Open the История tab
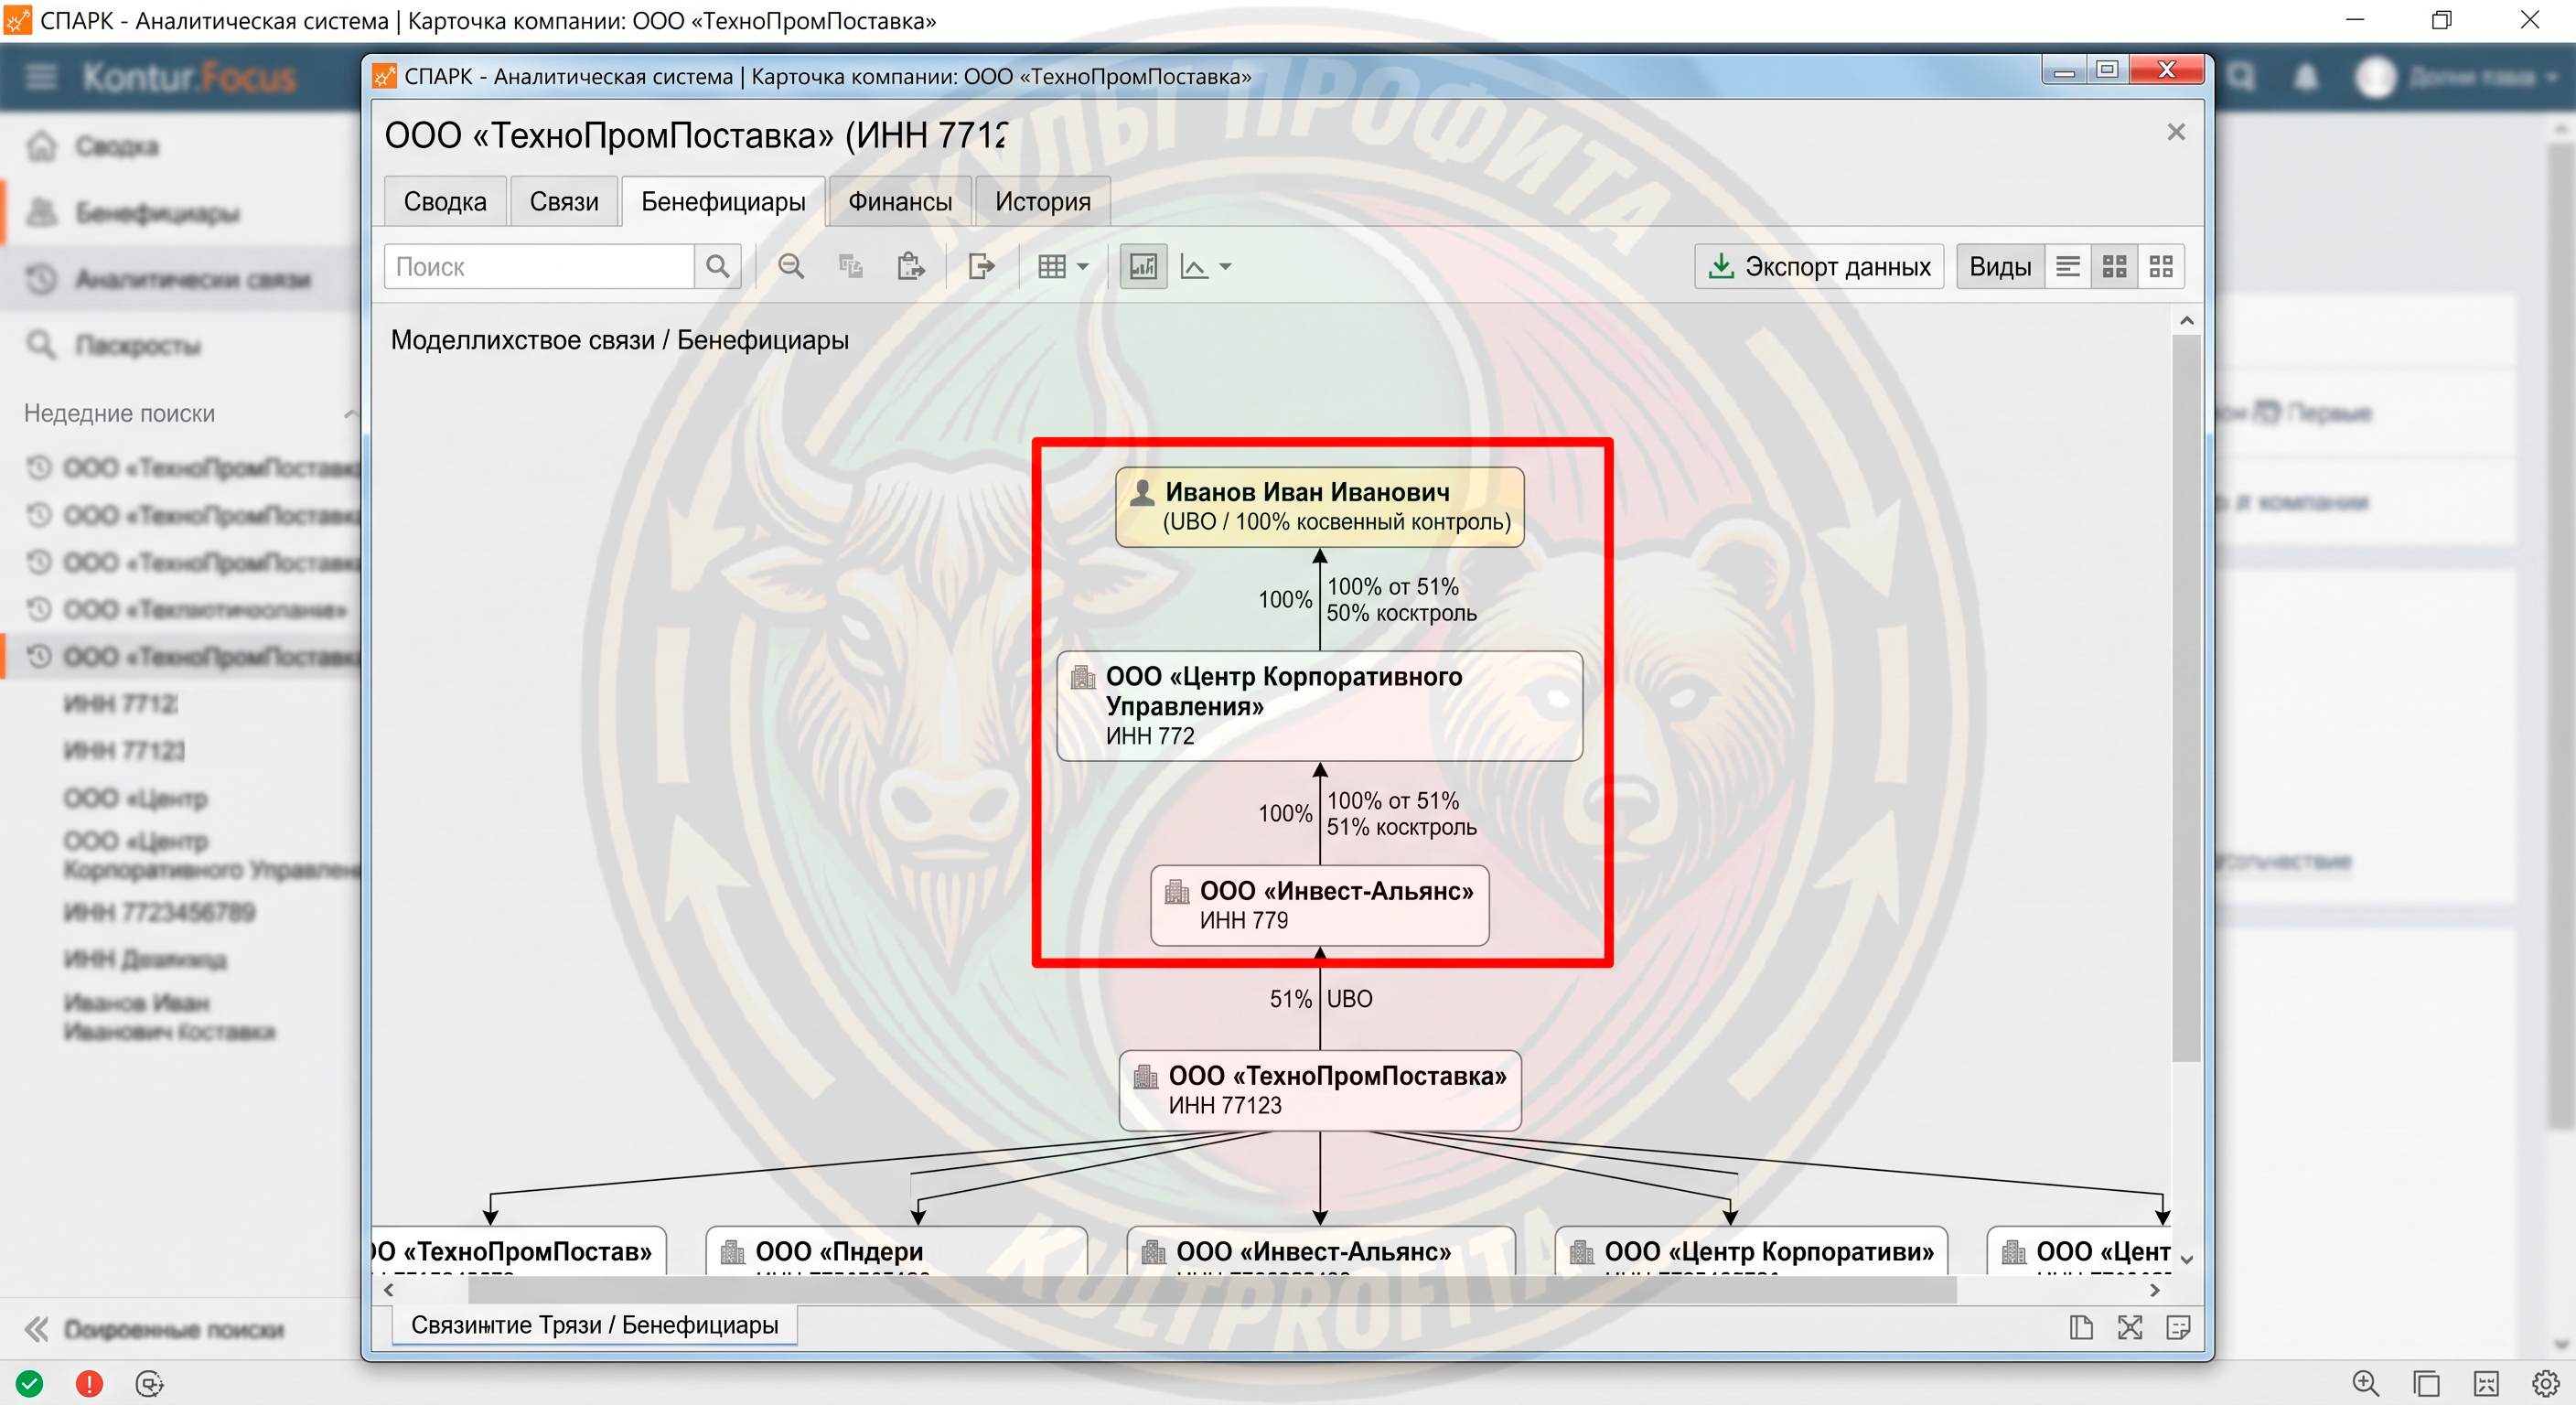Screen dimensions: 2576x1405 (1042, 202)
